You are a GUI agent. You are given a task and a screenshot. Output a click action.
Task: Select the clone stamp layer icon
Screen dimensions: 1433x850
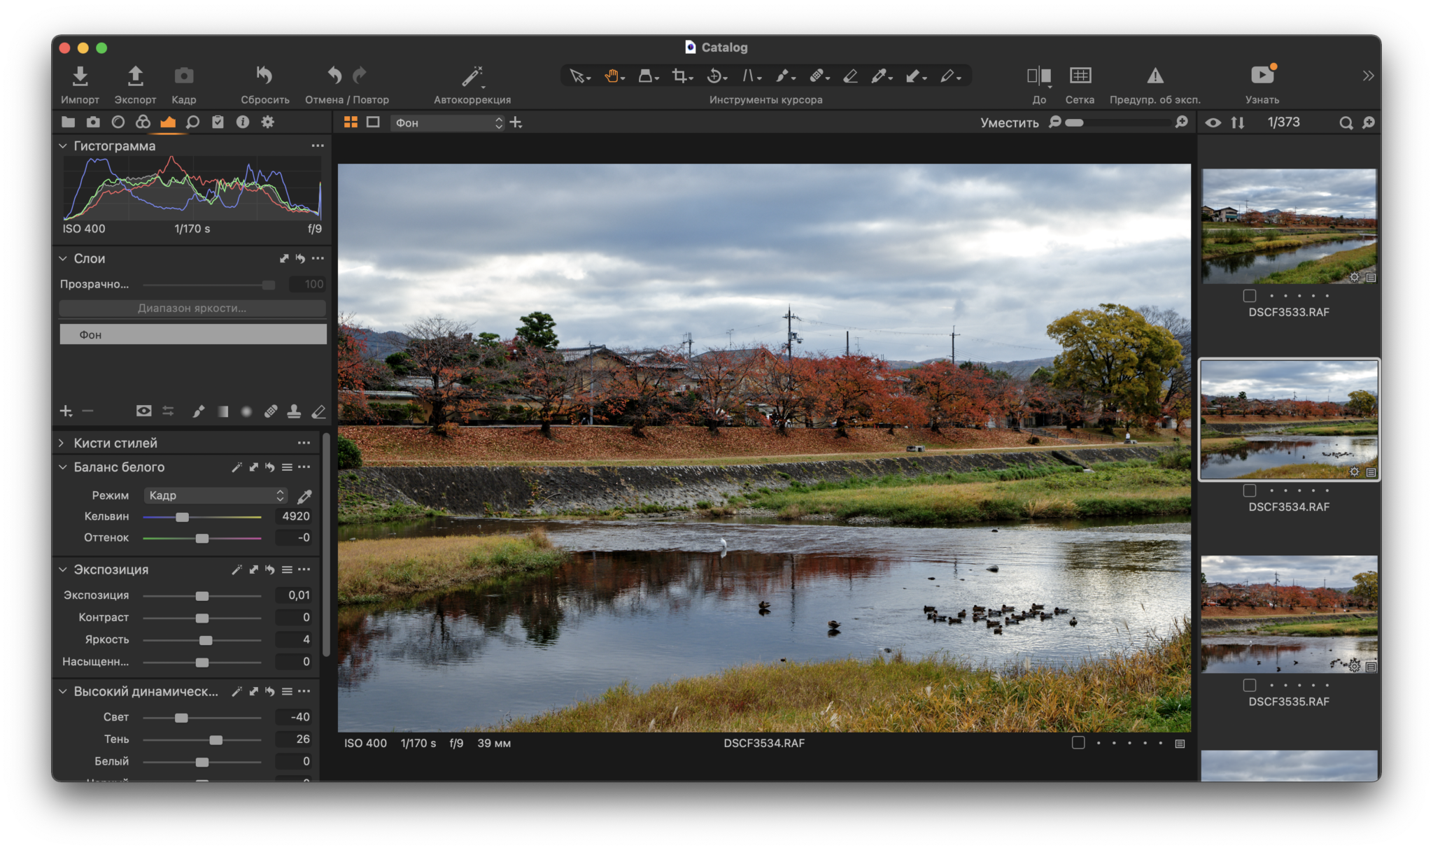click(x=294, y=411)
